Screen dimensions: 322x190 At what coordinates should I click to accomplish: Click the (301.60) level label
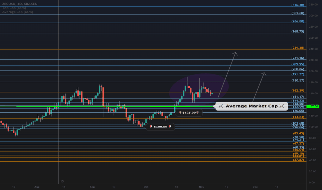point(298,13)
